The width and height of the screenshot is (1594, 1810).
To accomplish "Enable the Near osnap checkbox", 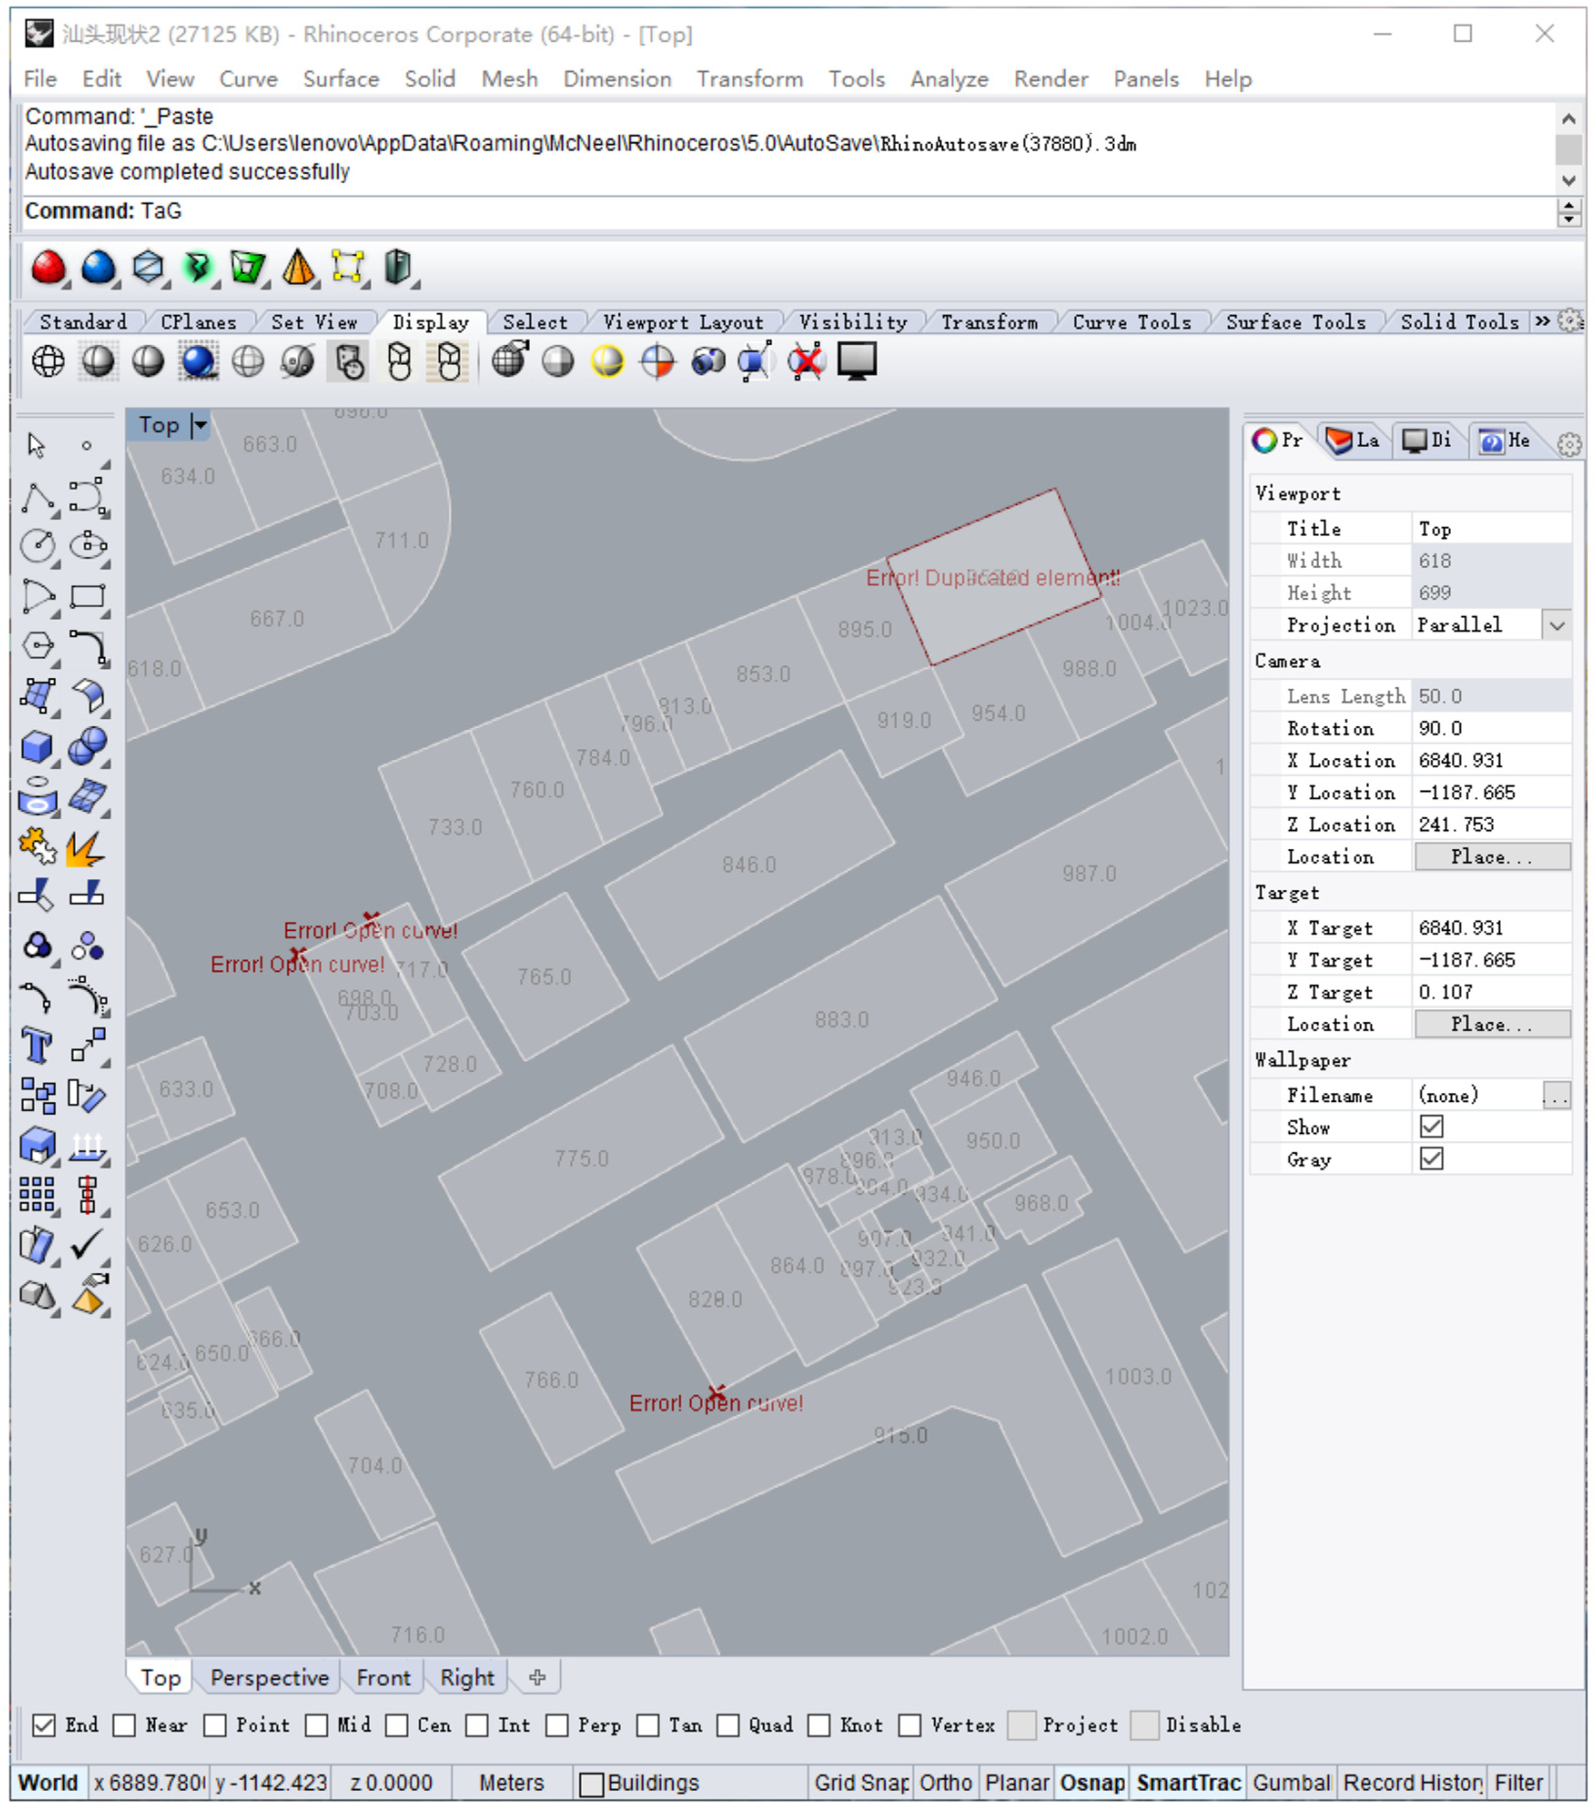I will (x=125, y=1724).
